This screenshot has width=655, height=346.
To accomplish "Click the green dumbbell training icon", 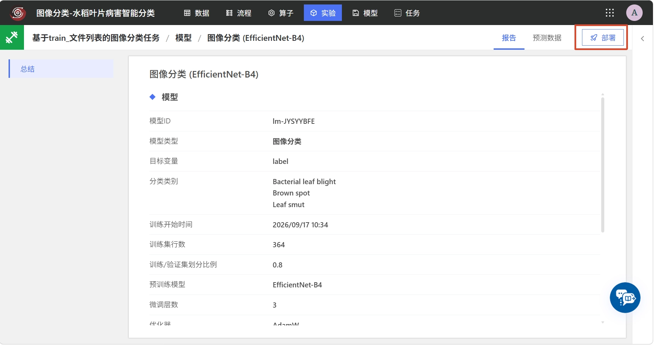I will point(12,37).
